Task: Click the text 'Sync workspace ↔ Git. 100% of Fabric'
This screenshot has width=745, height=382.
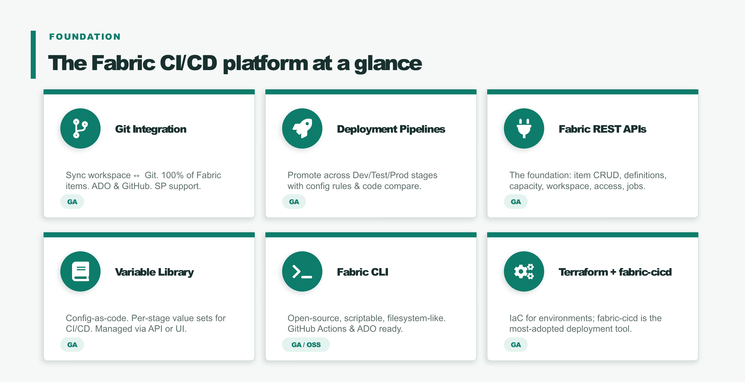Action: coord(144,175)
